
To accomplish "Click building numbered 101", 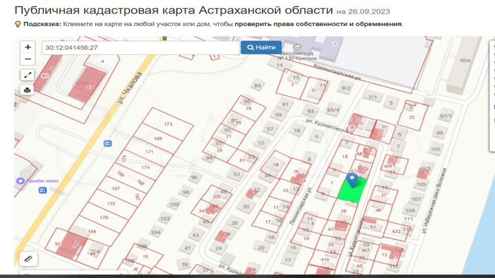I will coord(435,149).
